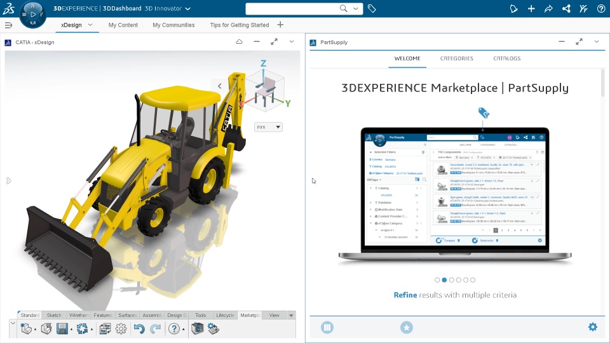Open CATIA xDesign widget menu chevron

(292, 42)
